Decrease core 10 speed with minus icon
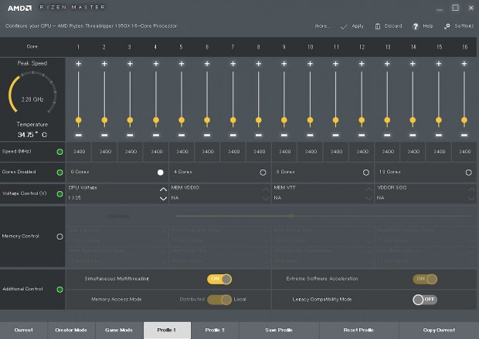479x339 pixels. pyautogui.click(x=310, y=135)
